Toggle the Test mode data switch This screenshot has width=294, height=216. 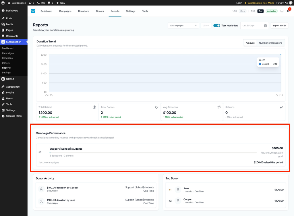pos(216,26)
